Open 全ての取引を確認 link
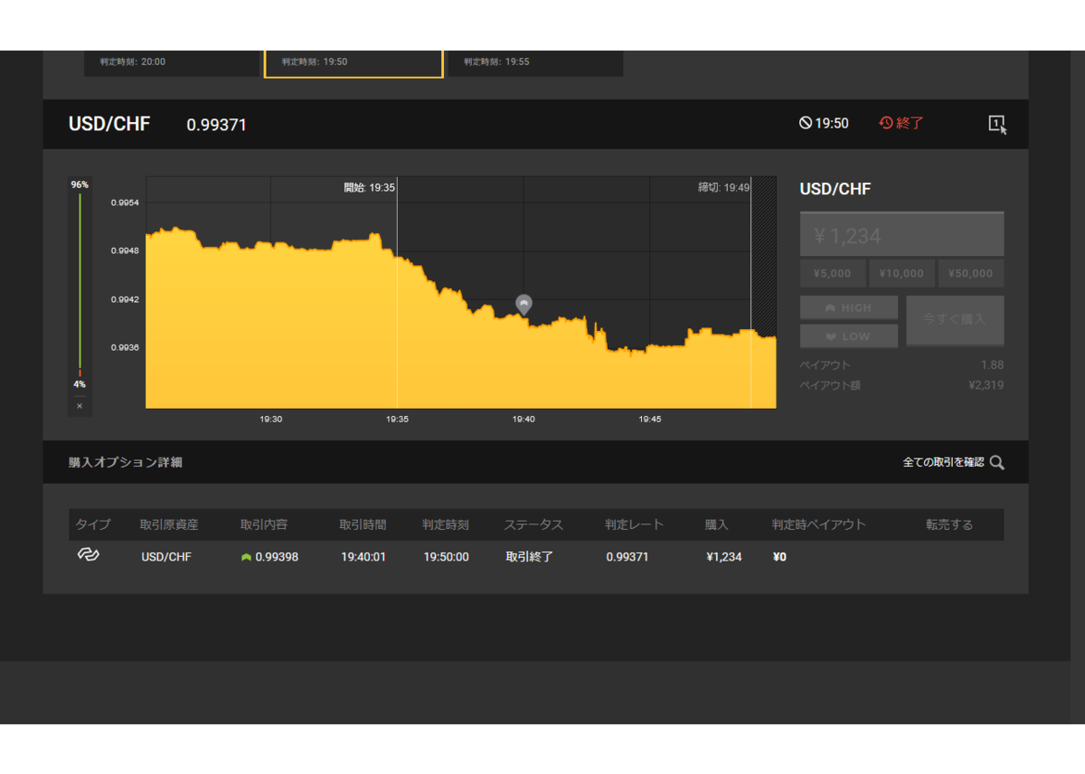Image resolution: width=1085 pixels, height=774 pixels. [943, 462]
